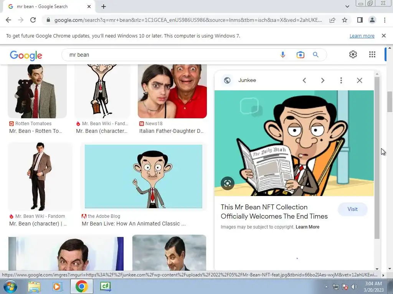Open Action Center flag icon
The height and width of the screenshot is (294, 393).
coord(345,287)
